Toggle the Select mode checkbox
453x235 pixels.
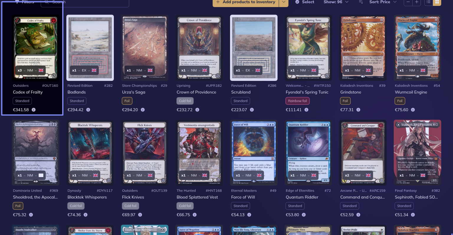coord(297,2)
